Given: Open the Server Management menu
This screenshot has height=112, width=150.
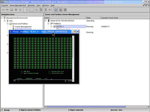Looking at the screenshot, I should tap(18, 5).
